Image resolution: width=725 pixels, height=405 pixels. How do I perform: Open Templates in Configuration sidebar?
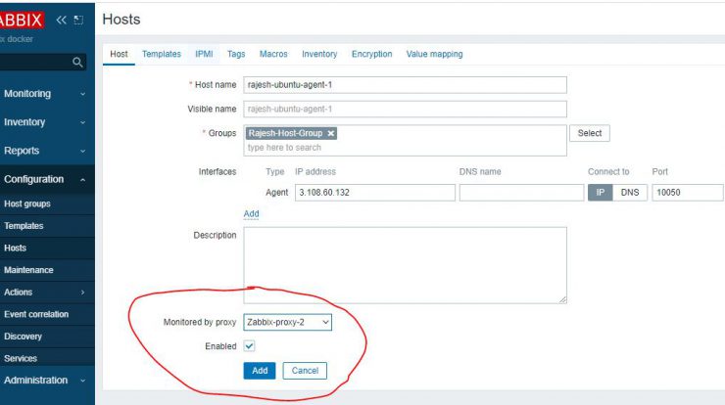tap(24, 226)
